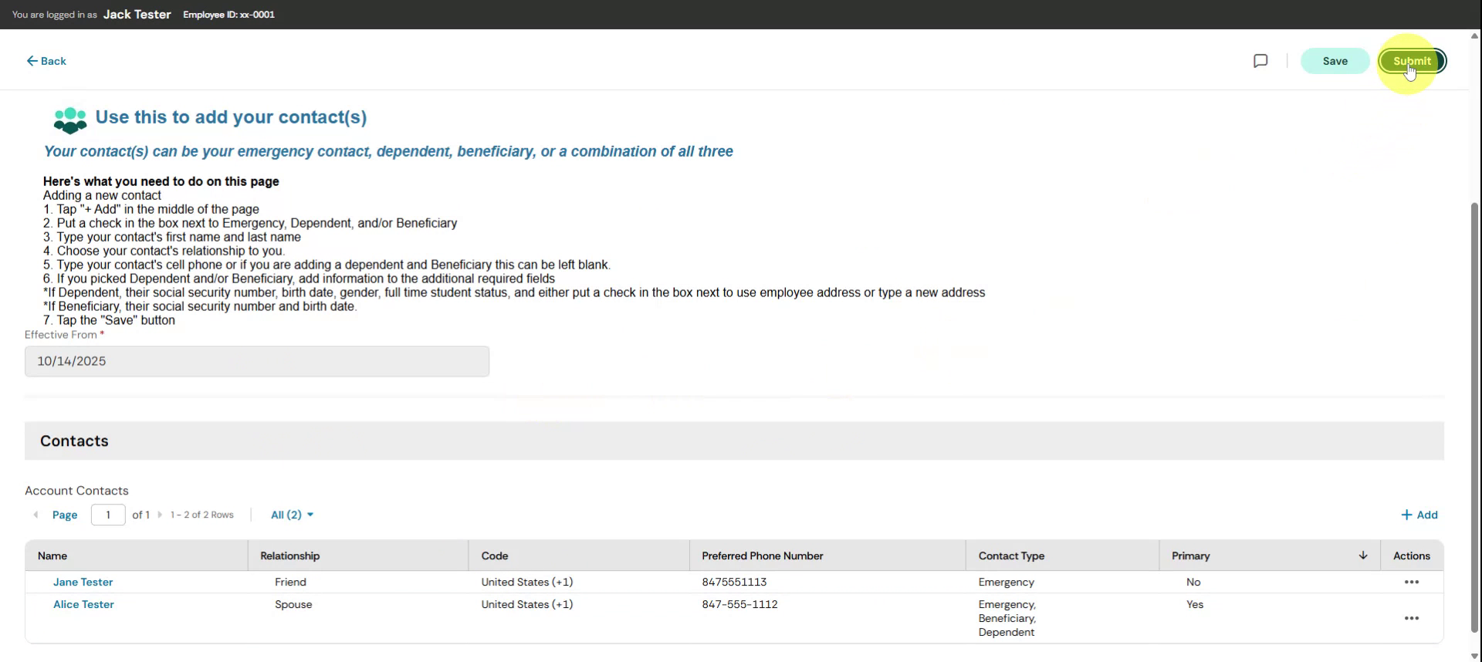Image resolution: width=1482 pixels, height=662 pixels.
Task: Click the Jack Tester logged-in name
Action: (137, 15)
